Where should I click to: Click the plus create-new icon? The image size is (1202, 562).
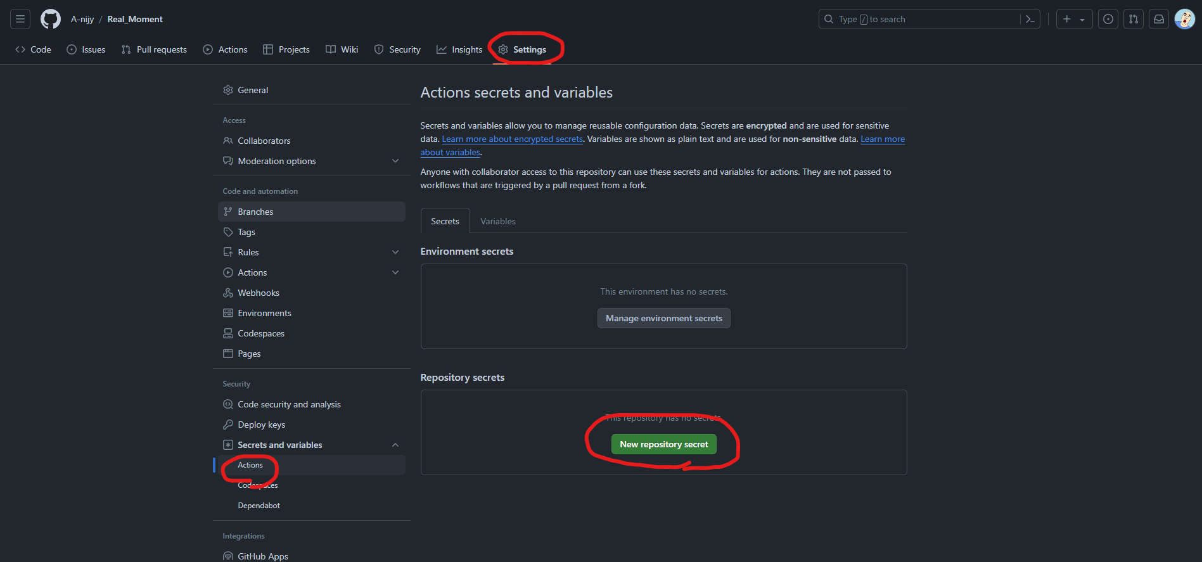tap(1067, 19)
